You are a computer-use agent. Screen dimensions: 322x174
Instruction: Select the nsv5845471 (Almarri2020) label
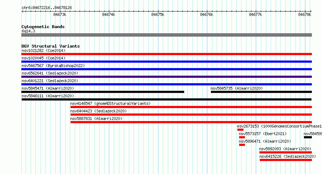[x=48, y=88]
